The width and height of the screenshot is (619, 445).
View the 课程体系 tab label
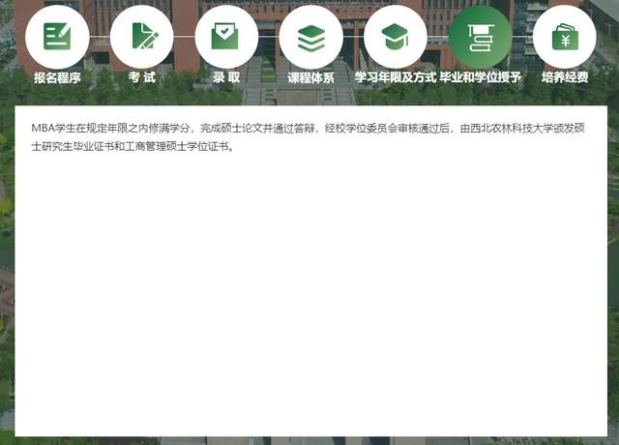tap(311, 77)
